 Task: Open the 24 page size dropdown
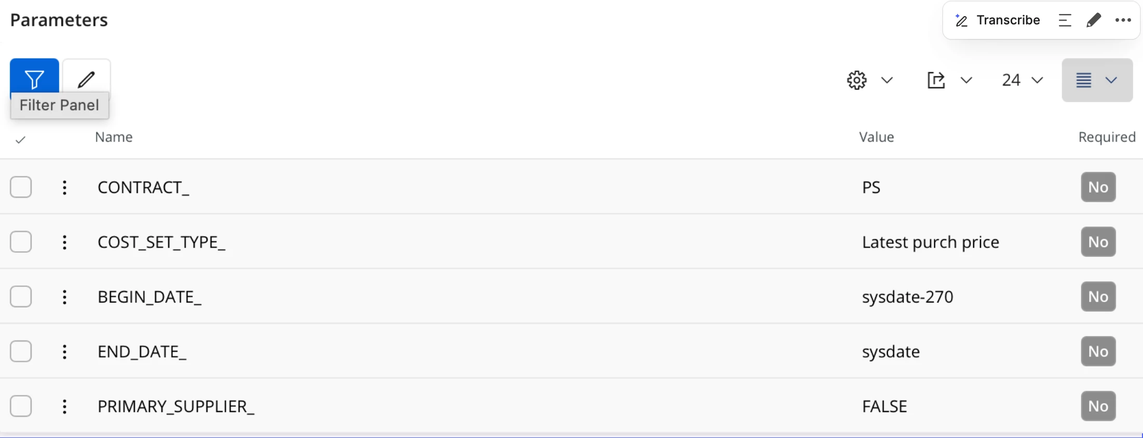(1022, 80)
